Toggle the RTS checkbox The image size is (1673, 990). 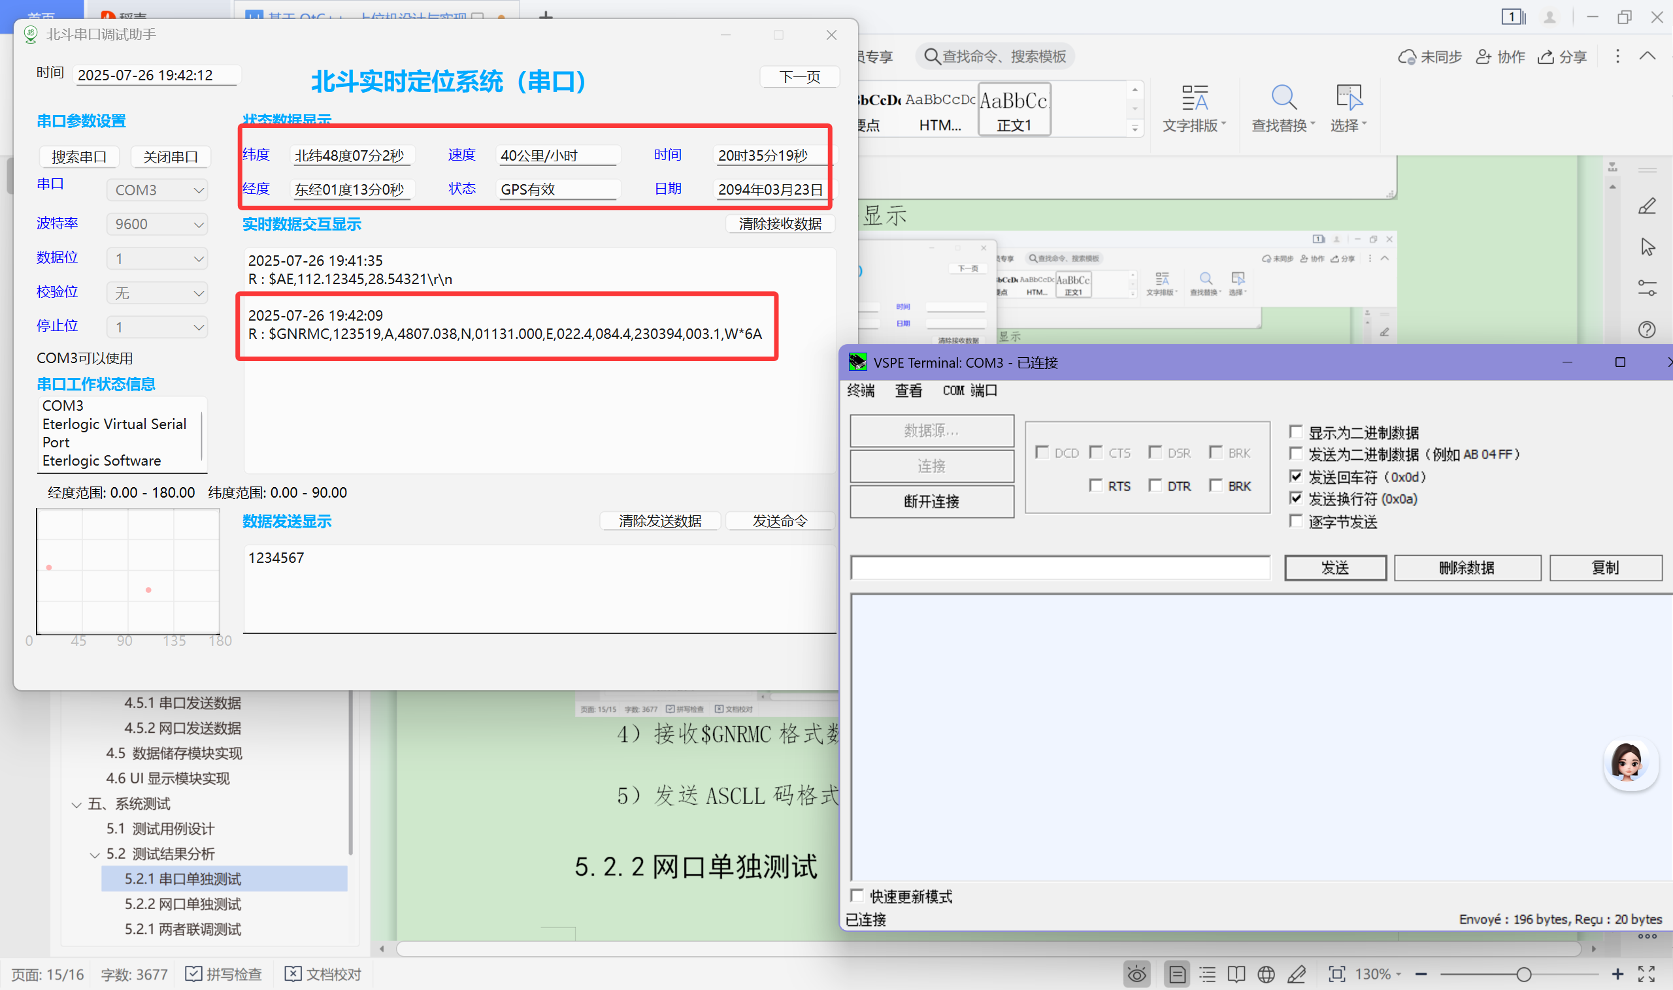1095,486
